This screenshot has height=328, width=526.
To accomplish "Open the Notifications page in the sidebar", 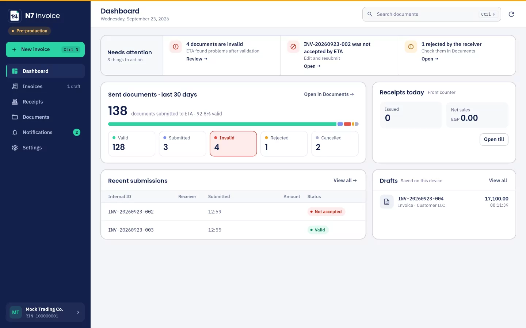I will point(45,132).
